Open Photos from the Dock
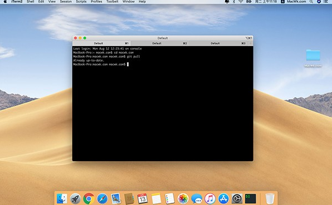 [183, 199]
